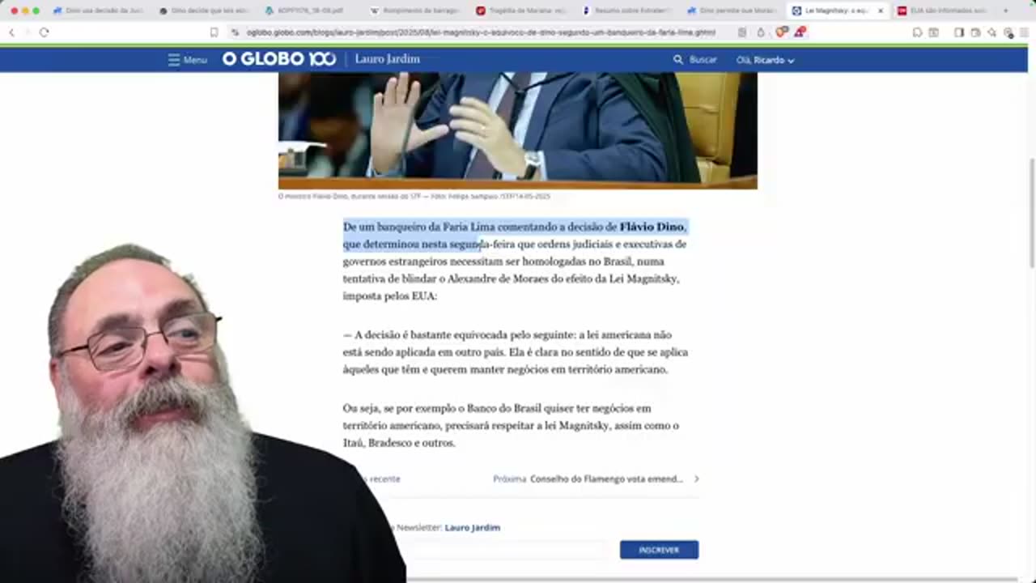The height and width of the screenshot is (583, 1036).
Task: Switch to the Rompimento de barragem tab
Action: [x=414, y=11]
